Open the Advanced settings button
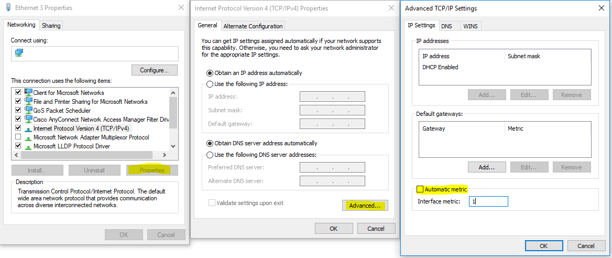Image resolution: width=612 pixels, height=258 pixels. (x=364, y=206)
